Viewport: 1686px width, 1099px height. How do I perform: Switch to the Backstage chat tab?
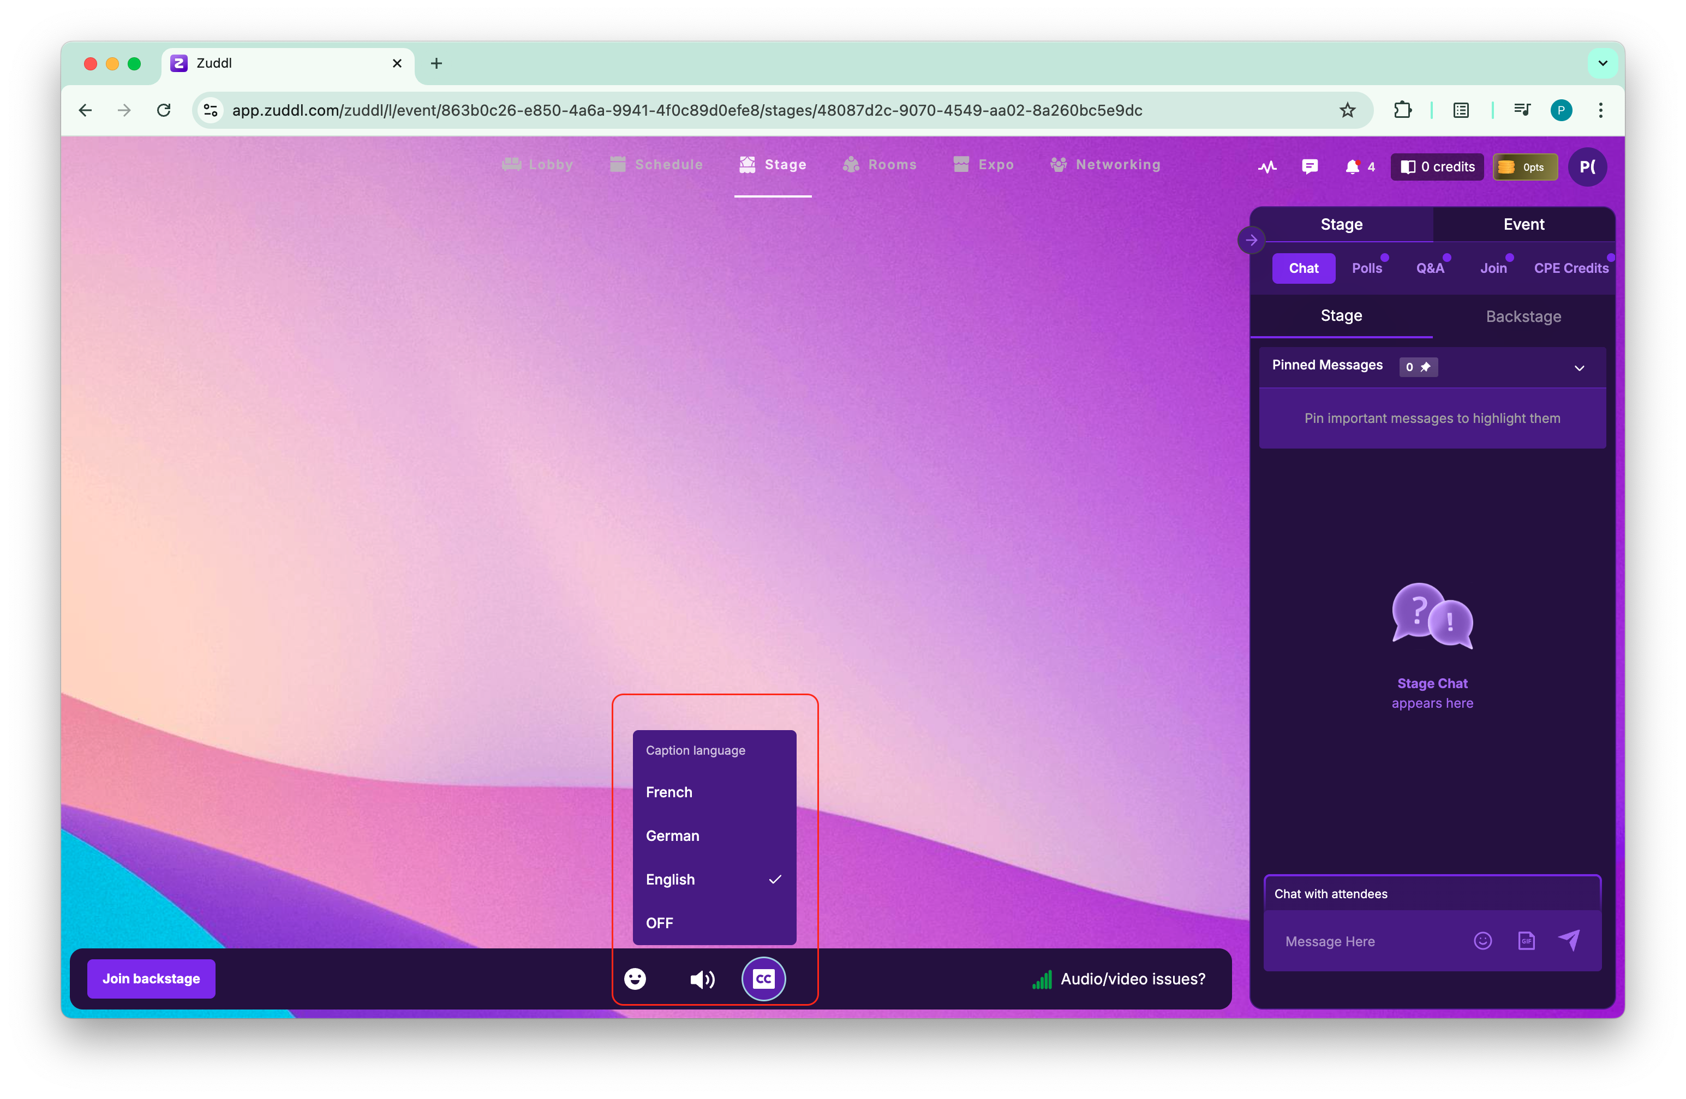coord(1523,316)
